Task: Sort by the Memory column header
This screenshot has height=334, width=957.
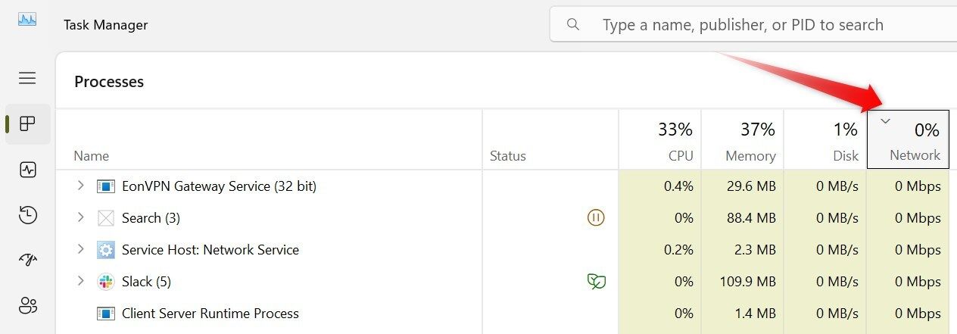Action: (742, 139)
